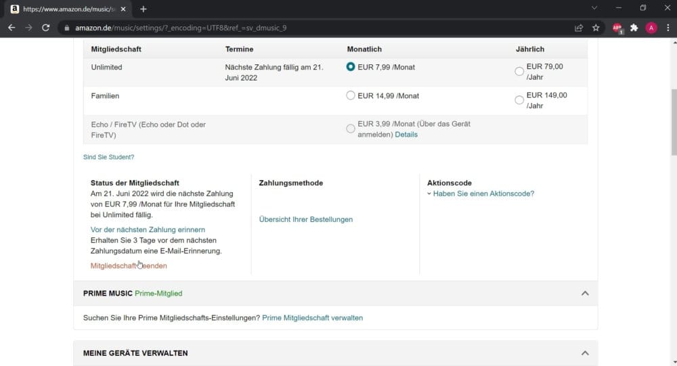This screenshot has width=677, height=366.
Task: Click the 'MEINE GERÄTE VERWALTEN' section title
Action: click(x=135, y=353)
